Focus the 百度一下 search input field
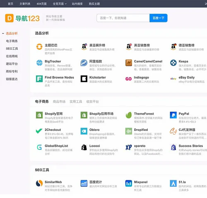This screenshot has width=207, height=198. [x=123, y=18]
